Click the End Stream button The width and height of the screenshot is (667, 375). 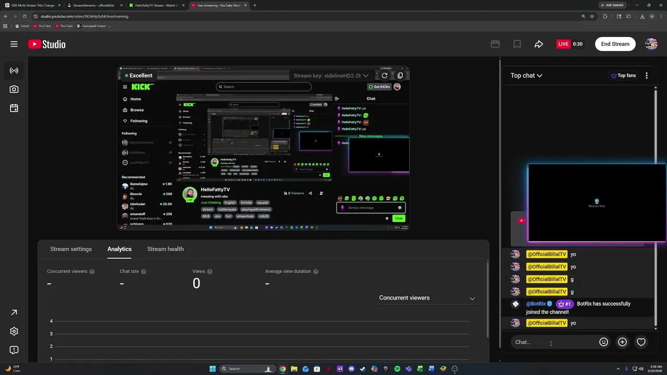pyautogui.click(x=615, y=44)
